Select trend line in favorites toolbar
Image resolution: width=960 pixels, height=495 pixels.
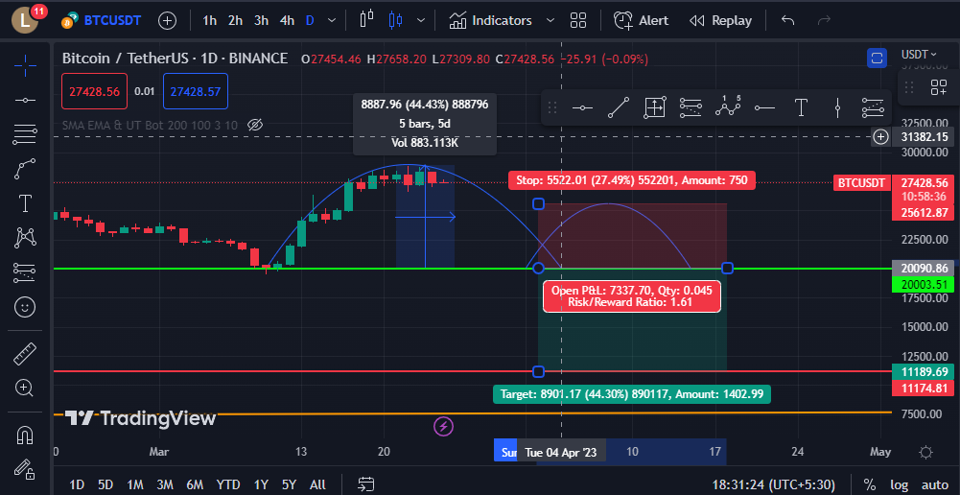pyautogui.click(x=619, y=107)
